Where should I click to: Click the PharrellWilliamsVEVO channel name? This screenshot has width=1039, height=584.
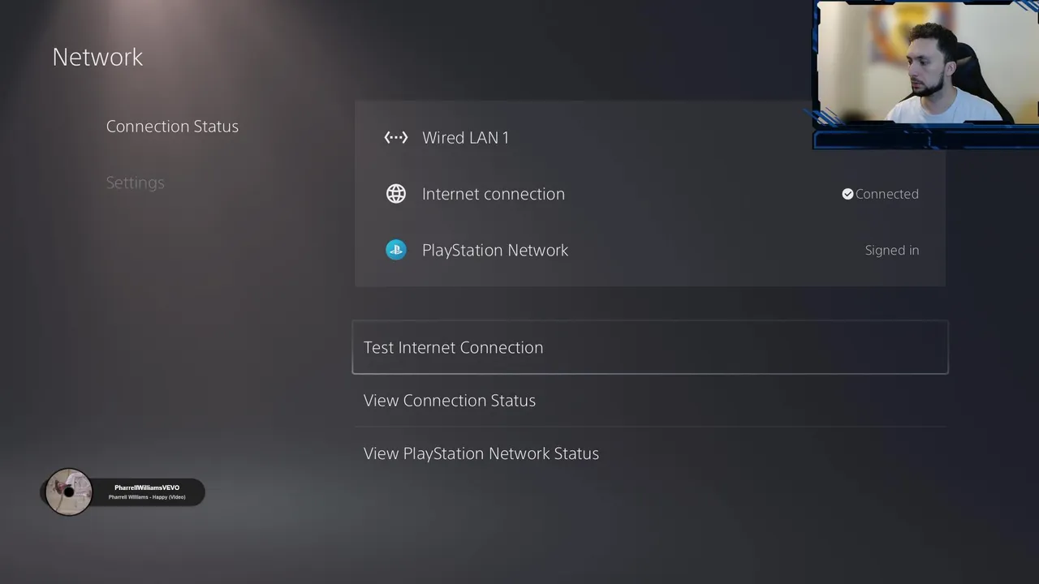[x=147, y=487]
